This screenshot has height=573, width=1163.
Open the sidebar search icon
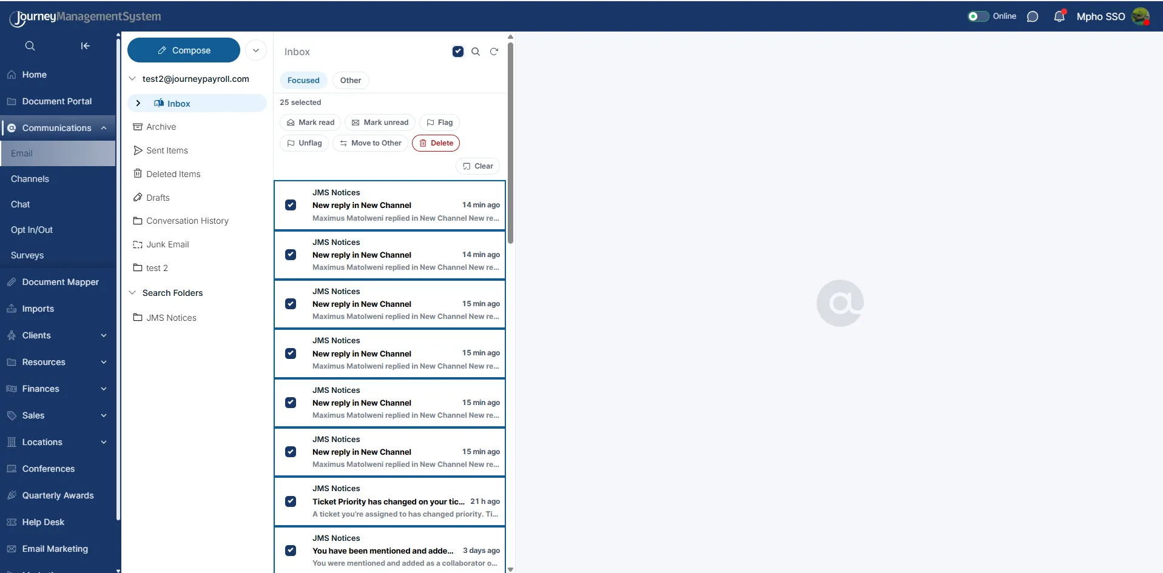[30, 46]
